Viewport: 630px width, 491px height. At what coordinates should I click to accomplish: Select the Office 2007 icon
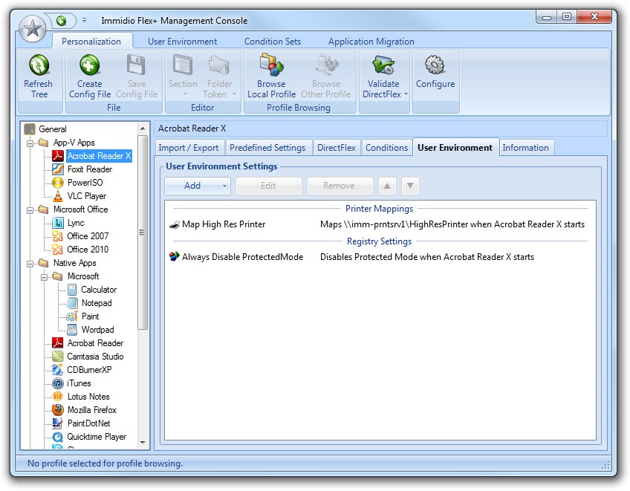[58, 236]
